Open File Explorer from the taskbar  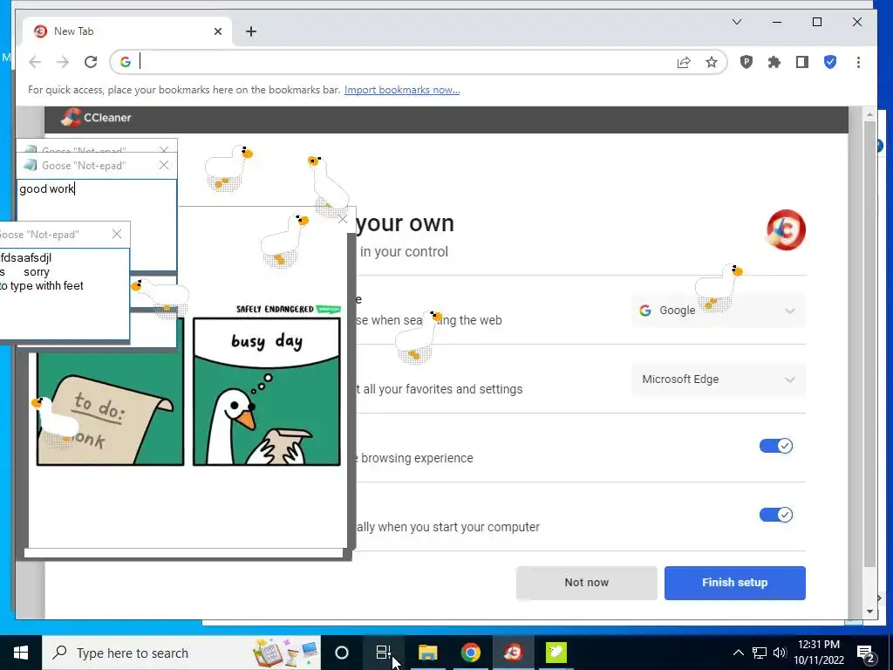(427, 653)
